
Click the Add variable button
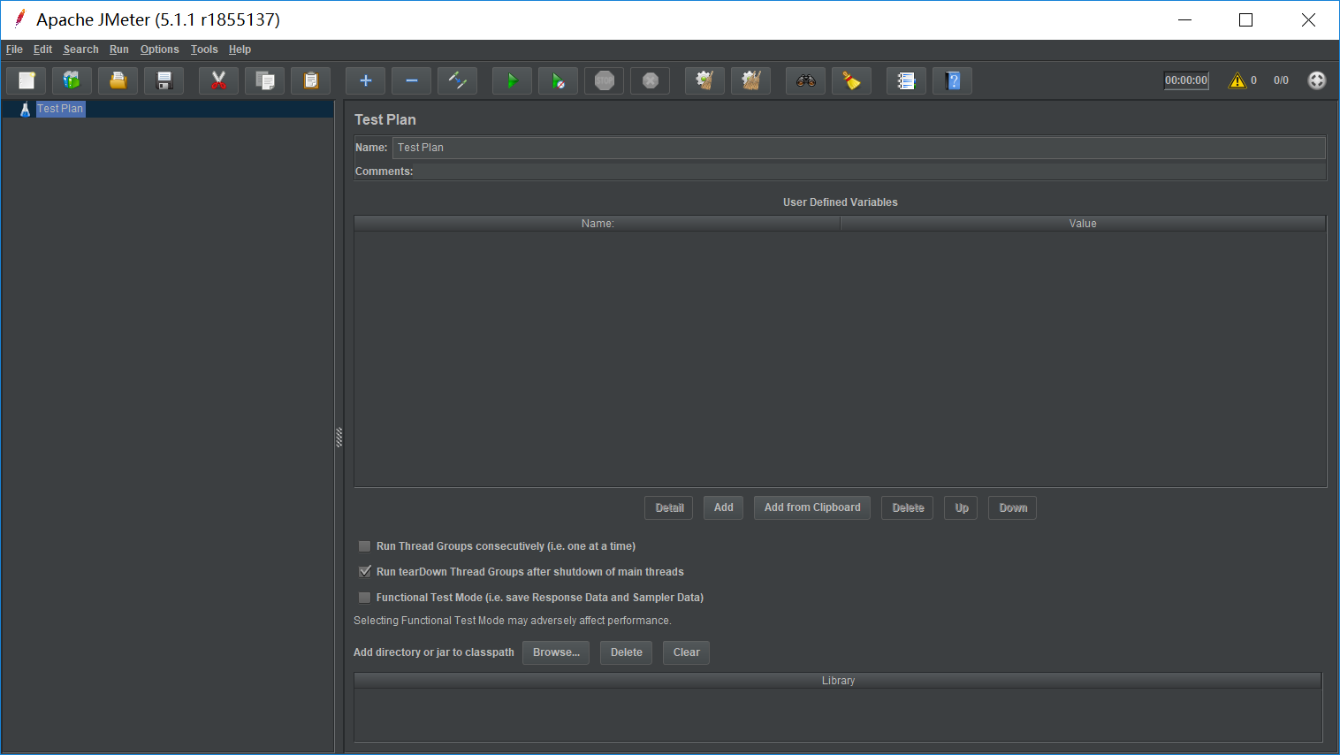pos(724,507)
